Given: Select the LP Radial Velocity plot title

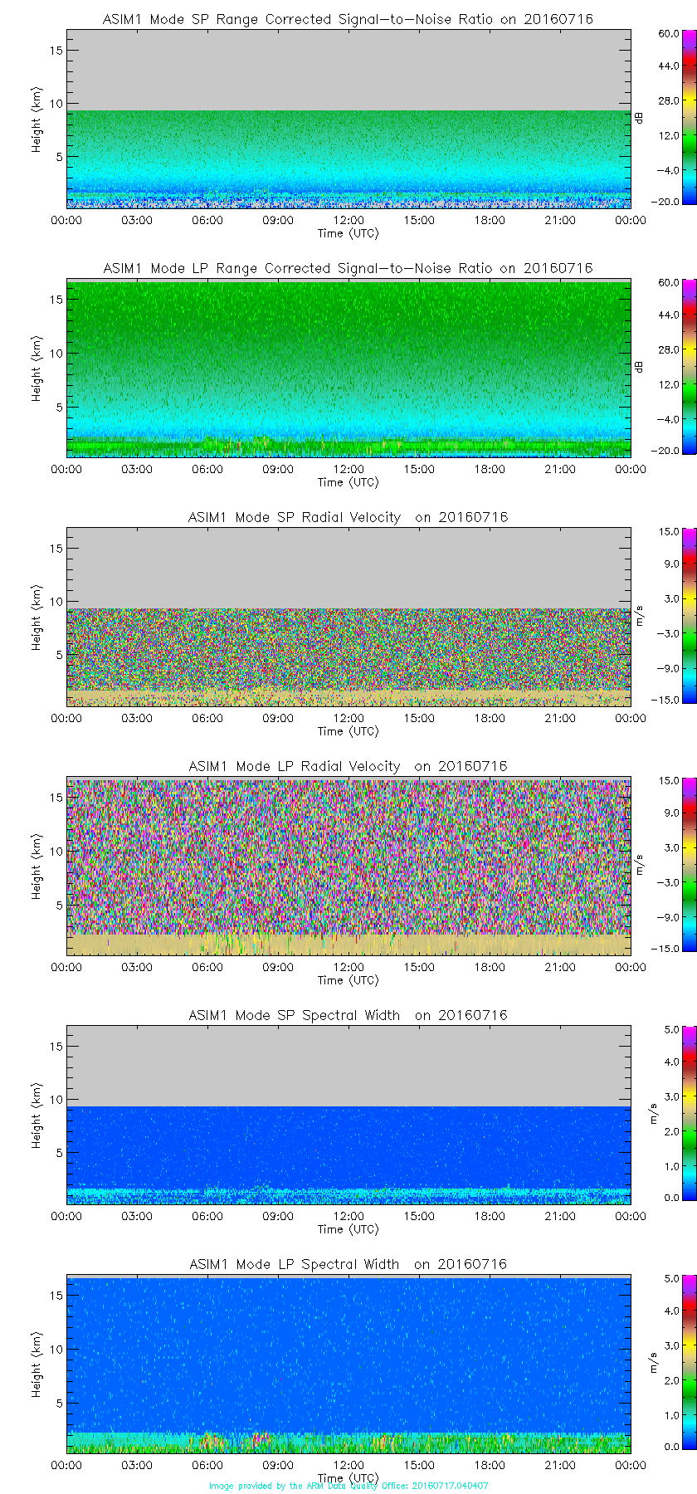Looking at the screenshot, I should pos(348,766).
